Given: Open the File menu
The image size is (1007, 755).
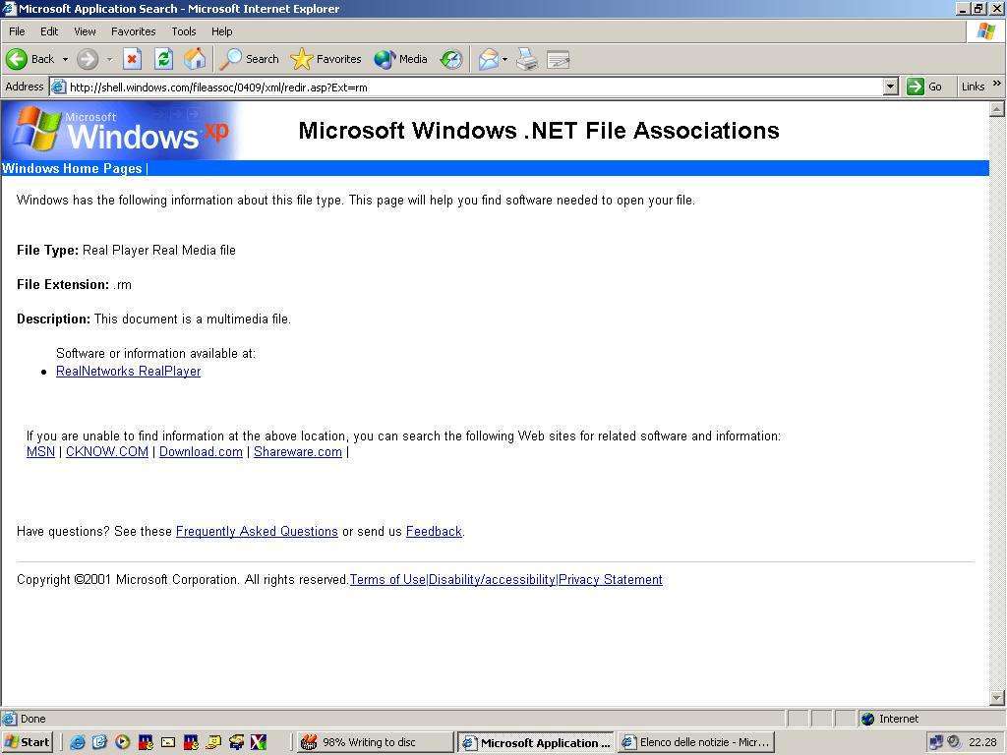Looking at the screenshot, I should click(17, 31).
